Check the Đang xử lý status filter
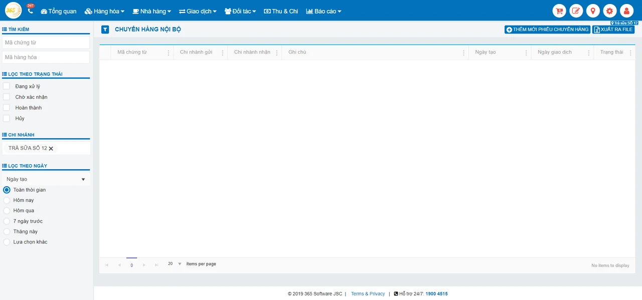642x300 pixels. tap(7, 86)
